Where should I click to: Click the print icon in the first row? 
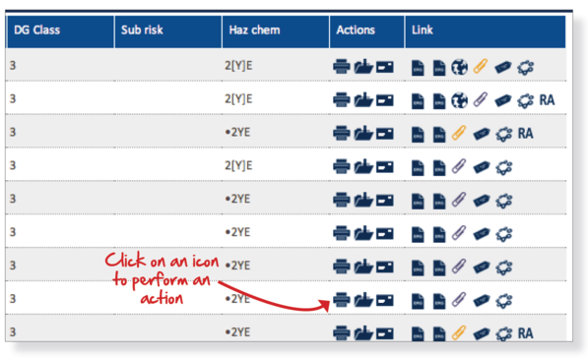(341, 67)
